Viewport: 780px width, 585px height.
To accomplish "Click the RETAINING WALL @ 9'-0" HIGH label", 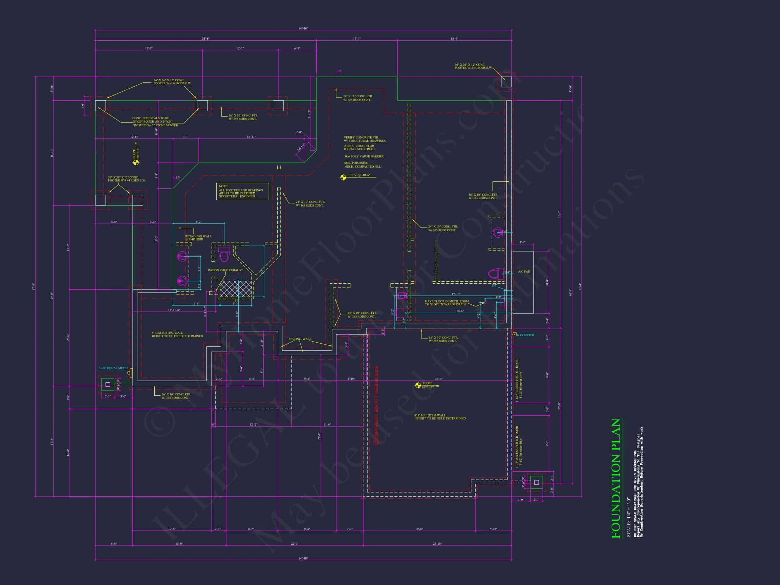I will [198, 238].
